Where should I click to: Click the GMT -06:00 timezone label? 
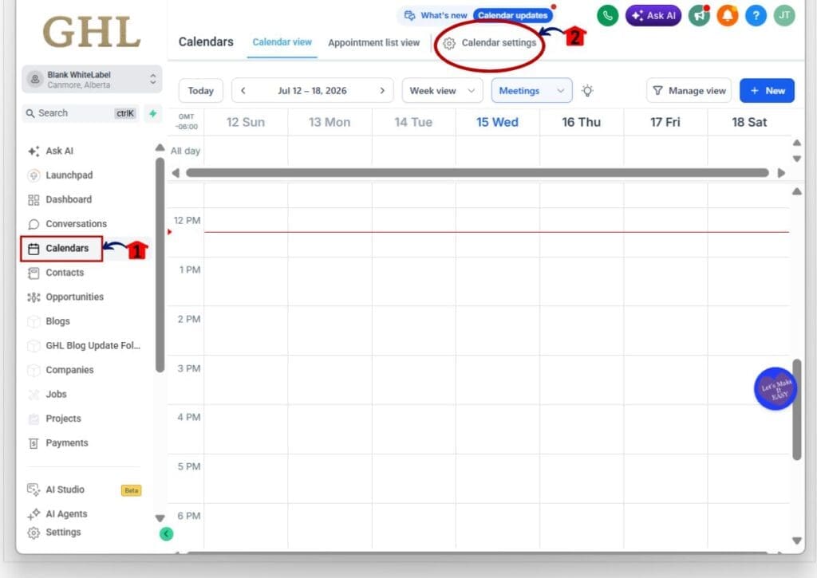pyautogui.click(x=186, y=122)
